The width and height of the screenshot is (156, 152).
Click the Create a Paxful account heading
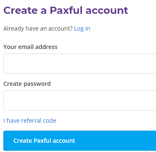65,10
